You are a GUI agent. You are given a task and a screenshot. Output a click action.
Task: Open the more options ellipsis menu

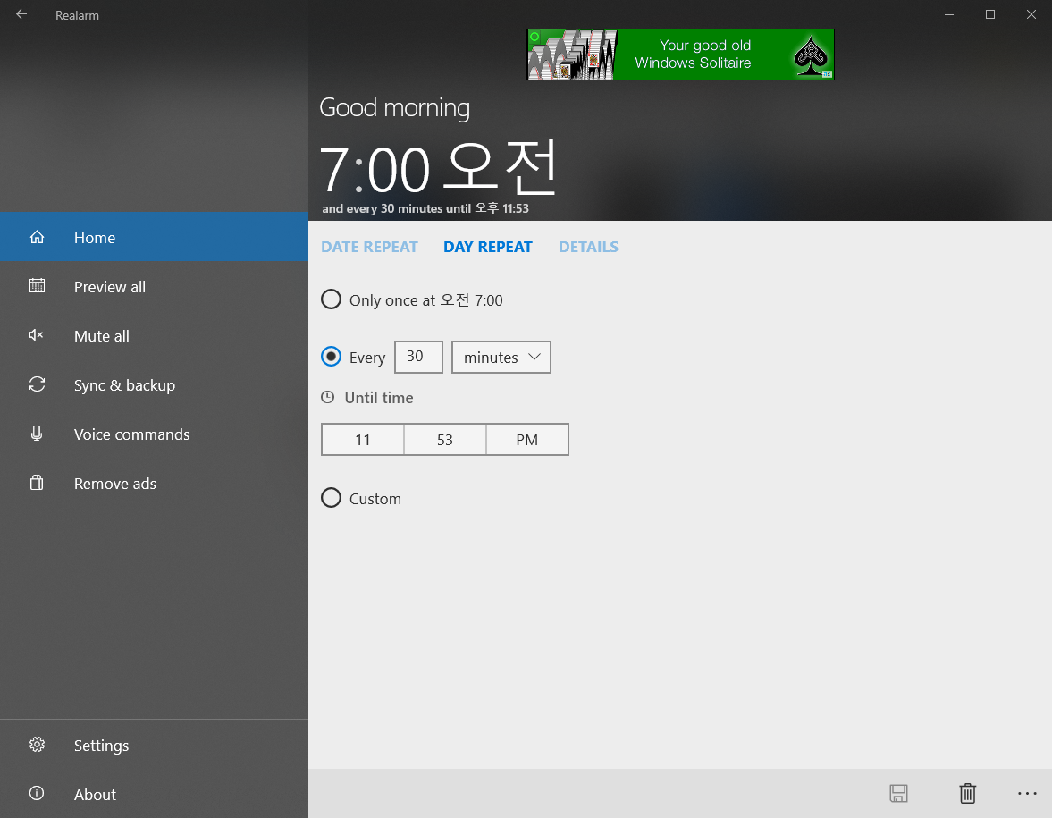pyautogui.click(x=1026, y=793)
